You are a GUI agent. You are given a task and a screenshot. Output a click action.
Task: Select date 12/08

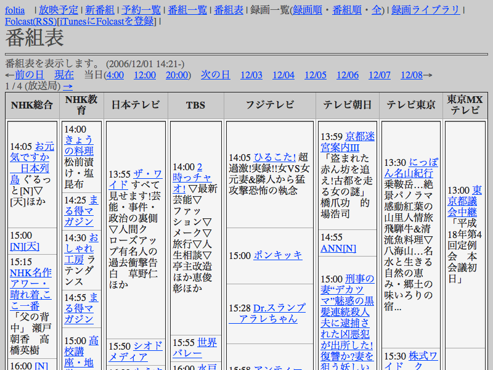[411, 75]
